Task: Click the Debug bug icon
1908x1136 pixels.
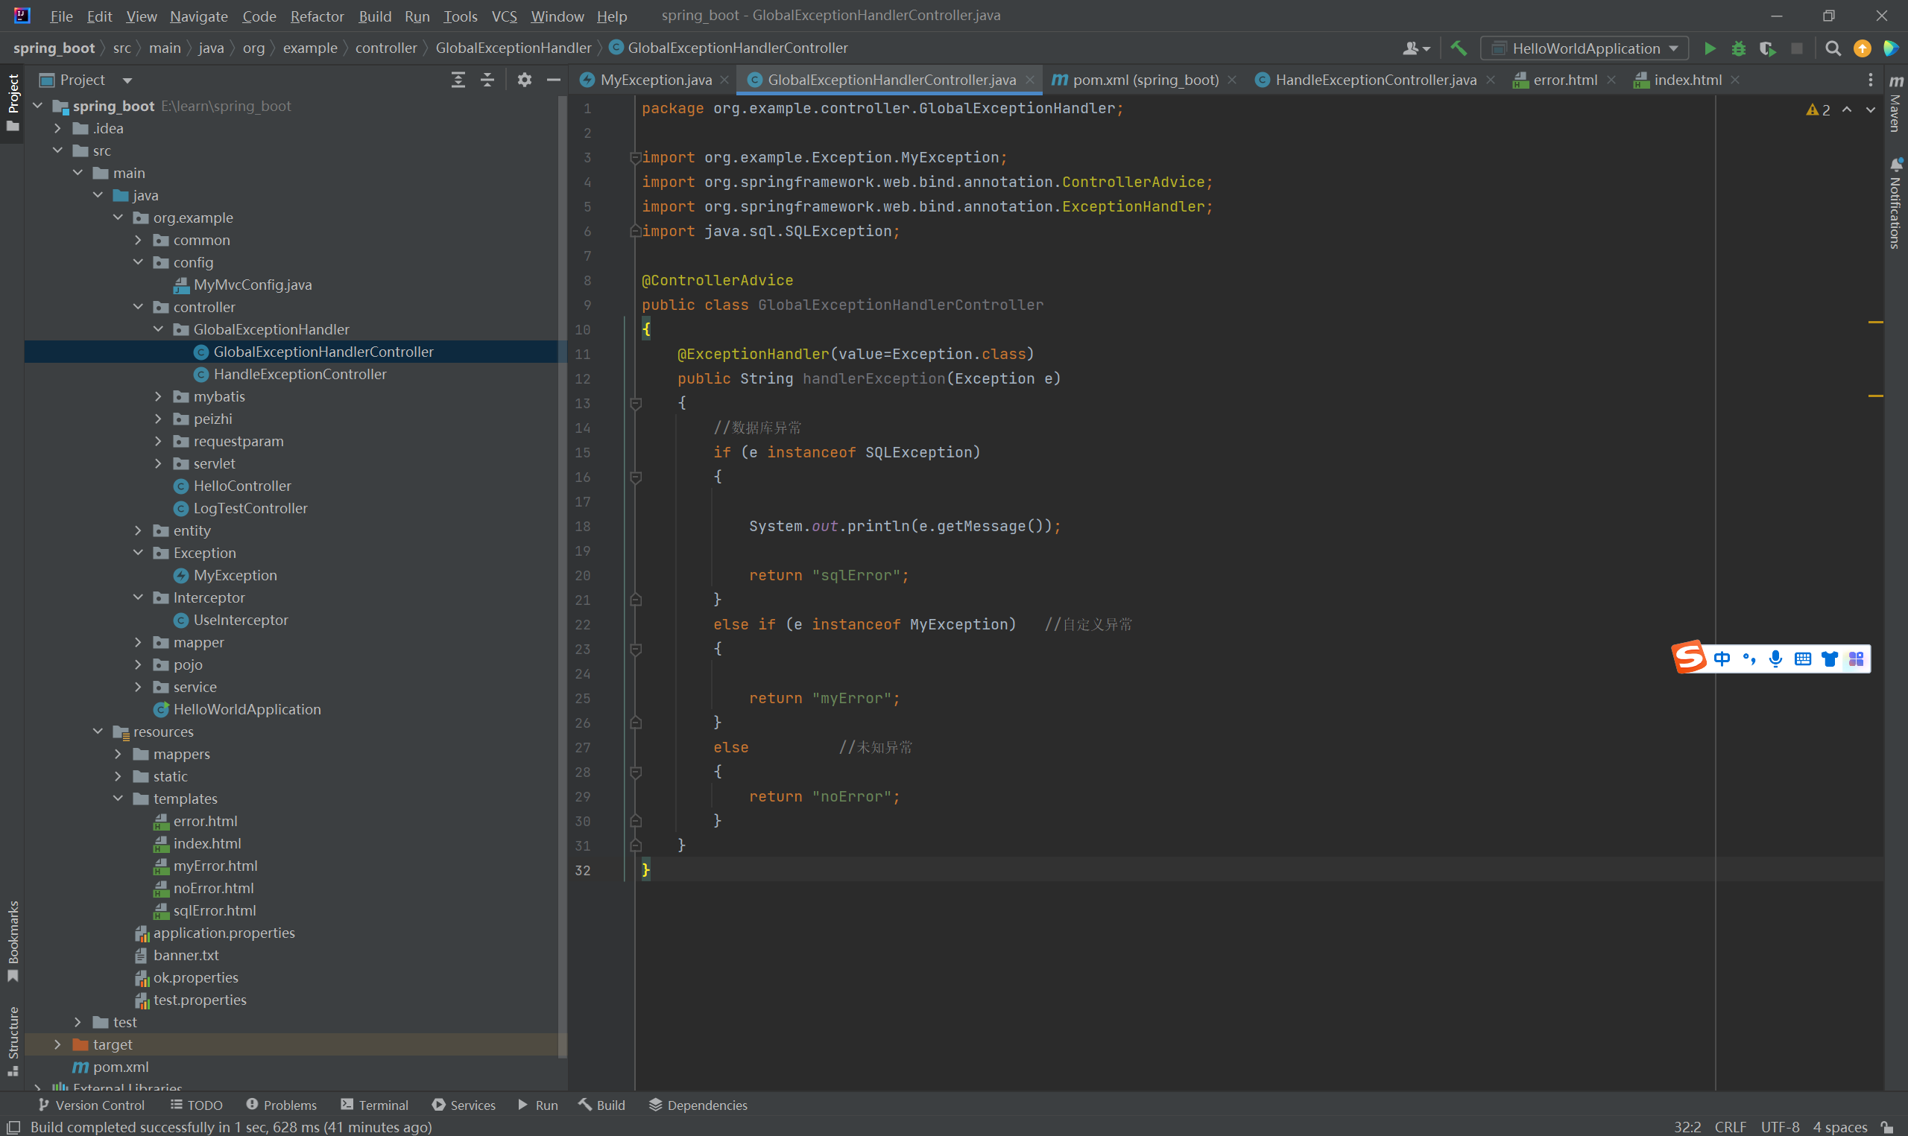Action: (1738, 48)
